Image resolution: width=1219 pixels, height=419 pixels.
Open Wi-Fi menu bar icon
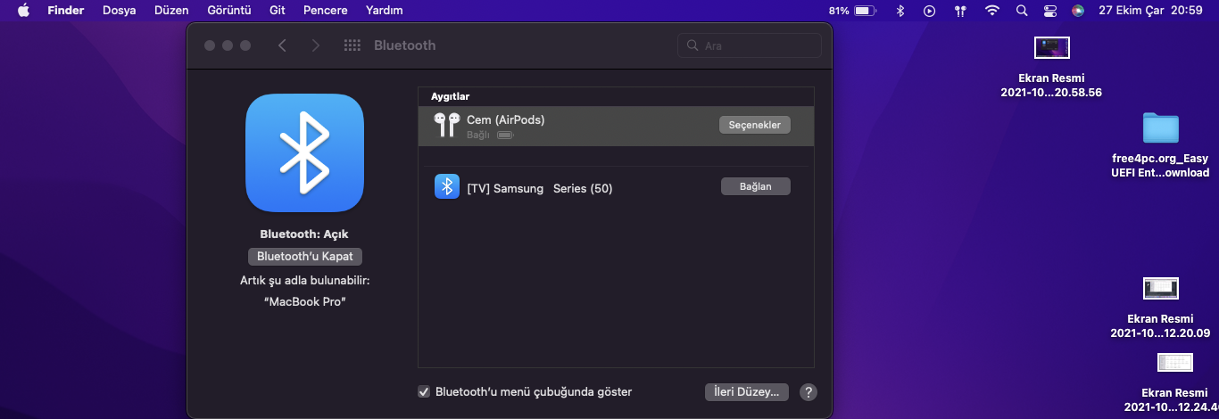coord(992,11)
